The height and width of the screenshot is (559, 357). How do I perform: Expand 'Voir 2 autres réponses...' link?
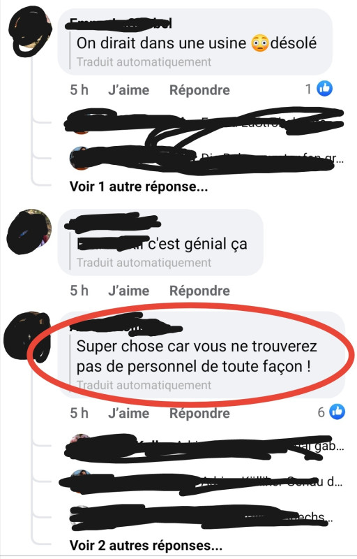(146, 546)
